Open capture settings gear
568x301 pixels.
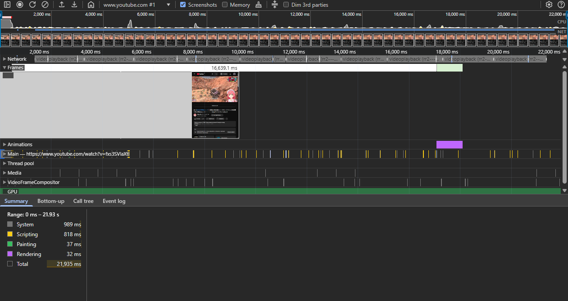(x=549, y=5)
